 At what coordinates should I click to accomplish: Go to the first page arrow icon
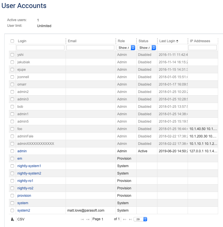pyautogui.click(x=82, y=219)
